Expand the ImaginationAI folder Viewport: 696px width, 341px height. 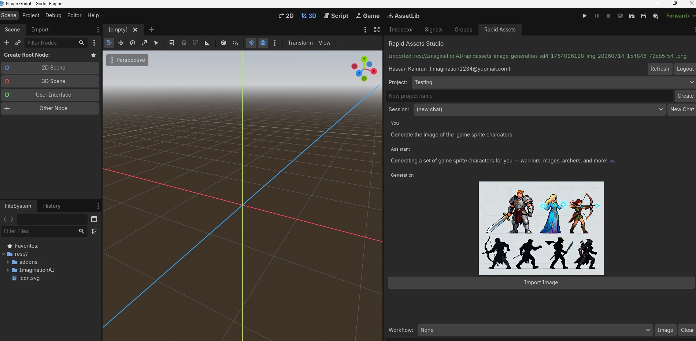pos(8,270)
